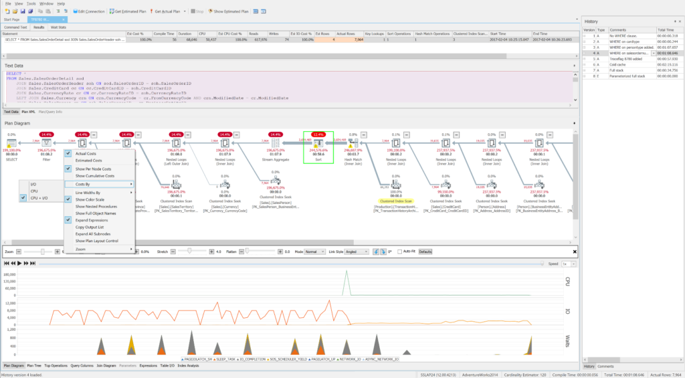The width and height of the screenshot is (685, 378).
Task: Select CPU in Costs By submenu
Action: pos(41,191)
